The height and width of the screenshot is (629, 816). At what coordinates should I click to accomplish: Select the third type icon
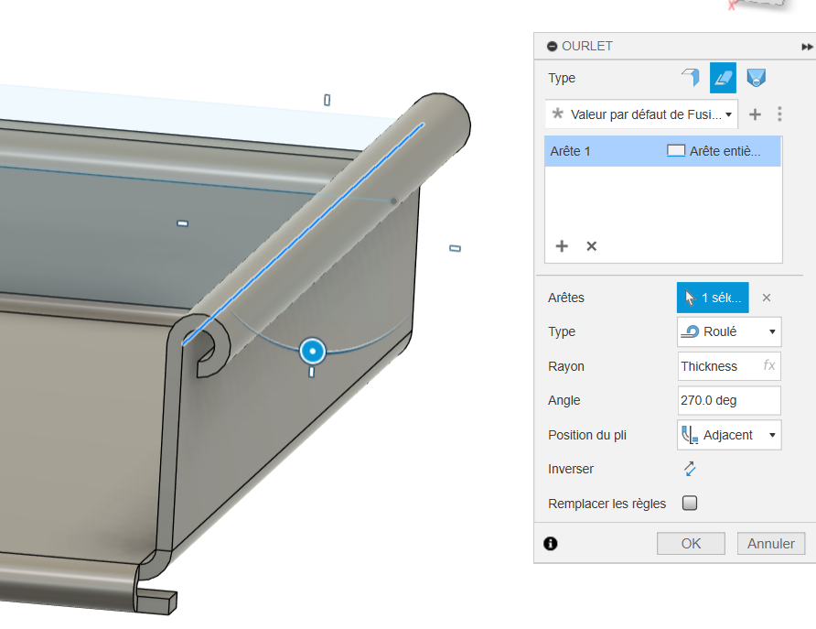tap(755, 78)
